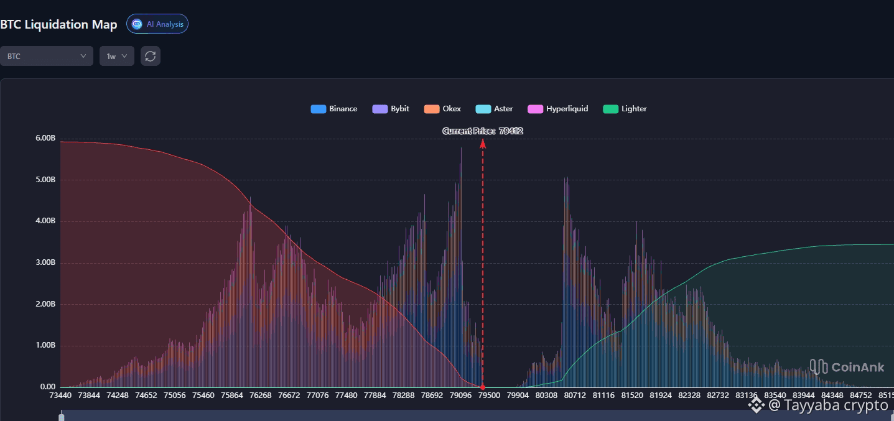Screen dimensions: 894x421
Task: Toggle the Bybit series legend
Action: tap(391, 109)
